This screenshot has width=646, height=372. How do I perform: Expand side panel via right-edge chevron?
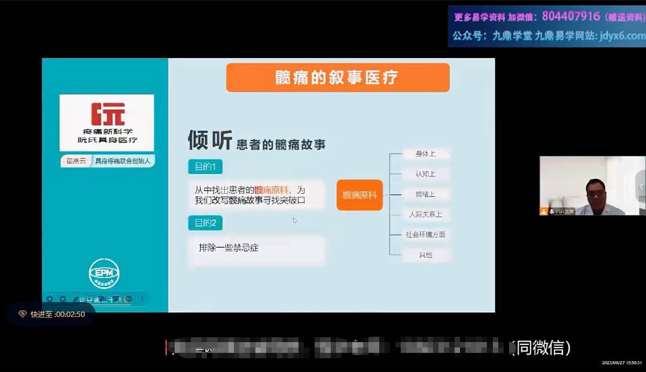pyautogui.click(x=641, y=187)
